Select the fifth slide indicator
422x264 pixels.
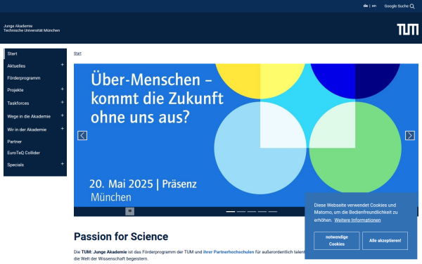(x=273, y=211)
